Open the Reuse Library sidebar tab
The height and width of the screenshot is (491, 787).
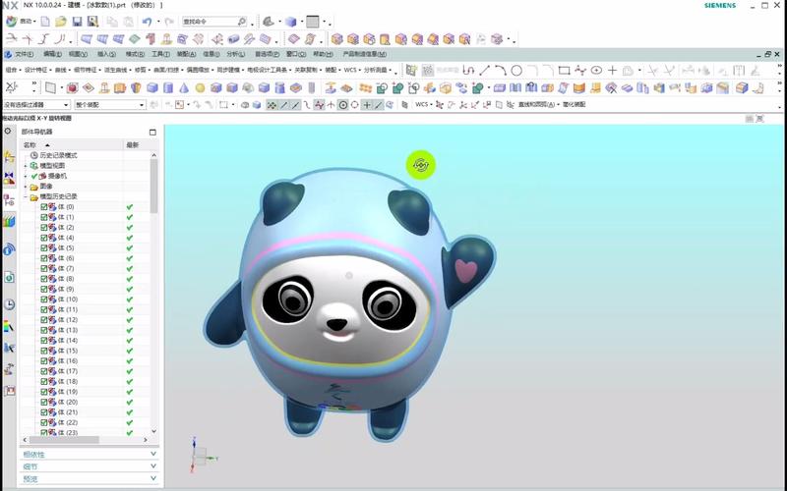[9, 221]
